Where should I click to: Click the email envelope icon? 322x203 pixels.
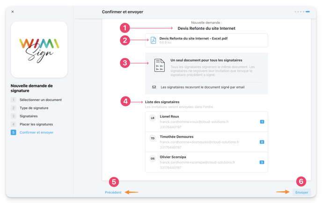pyautogui.click(x=154, y=87)
